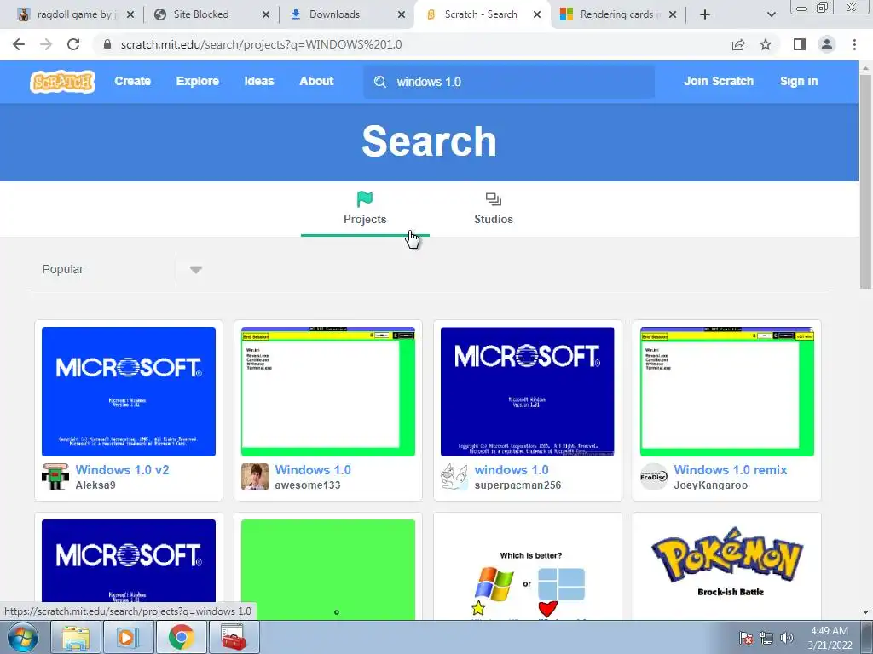Click the taskbar clock showing 4:49 AM

(x=830, y=638)
